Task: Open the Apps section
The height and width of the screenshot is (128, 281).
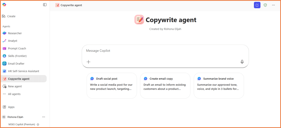Action: coord(11,107)
